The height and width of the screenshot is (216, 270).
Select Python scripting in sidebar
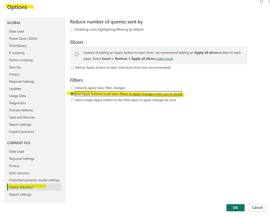(21, 60)
